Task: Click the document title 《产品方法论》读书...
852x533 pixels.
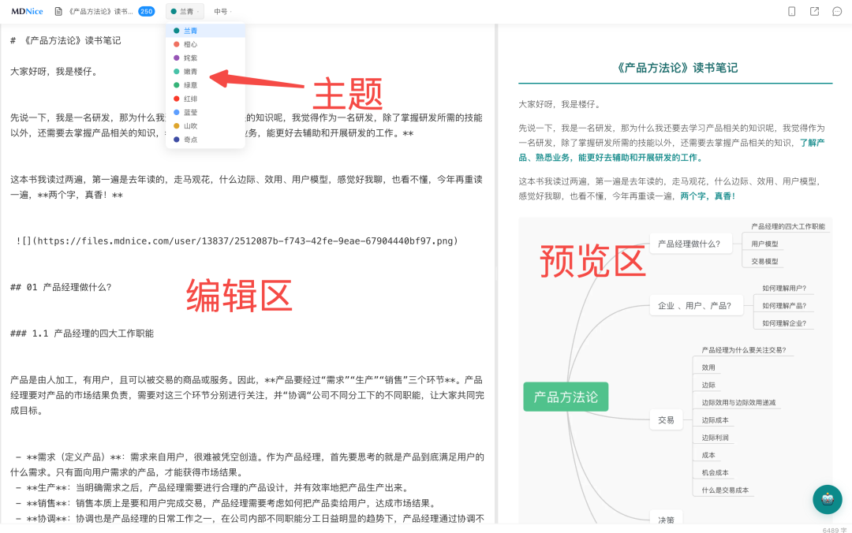Action: click(100, 11)
